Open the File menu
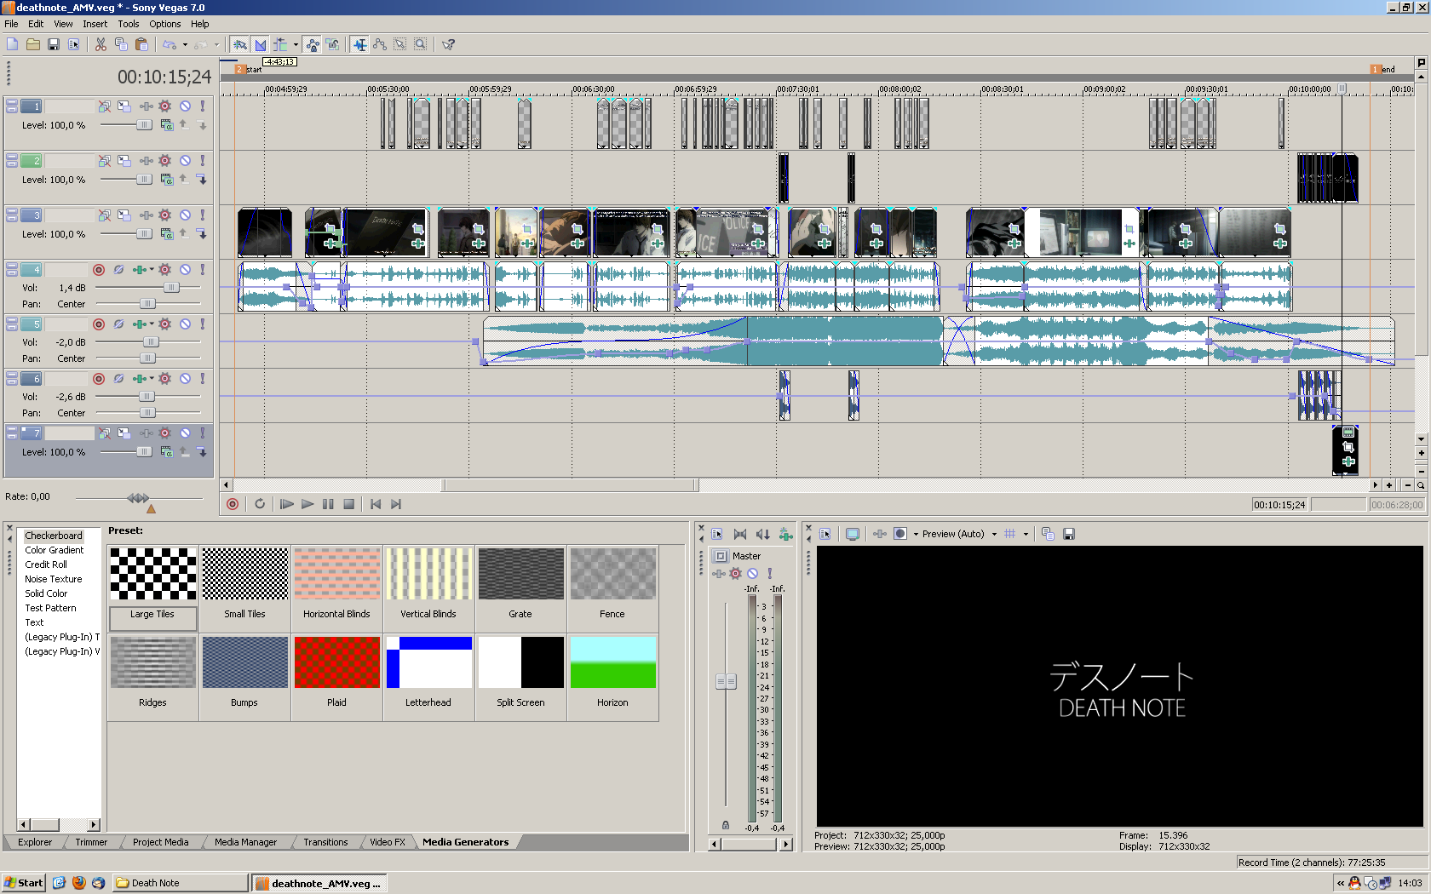The height and width of the screenshot is (894, 1431). (11, 24)
